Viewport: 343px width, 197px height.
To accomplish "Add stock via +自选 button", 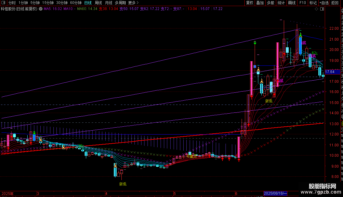I will pos(324,3).
